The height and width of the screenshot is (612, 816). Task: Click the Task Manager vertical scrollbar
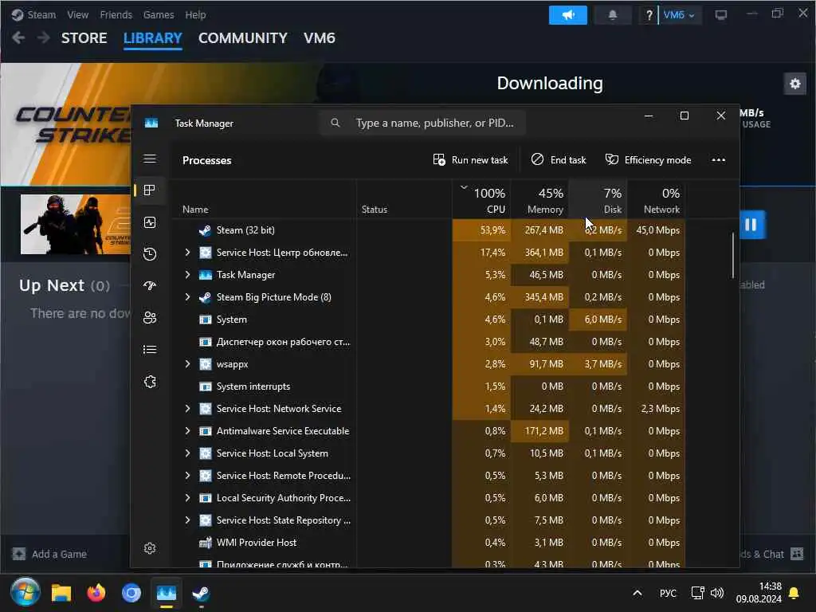733,255
